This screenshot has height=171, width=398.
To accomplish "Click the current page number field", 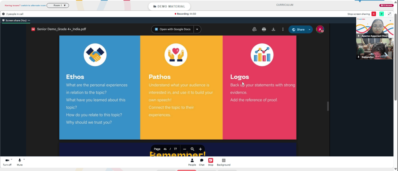I will tap(165, 149).
